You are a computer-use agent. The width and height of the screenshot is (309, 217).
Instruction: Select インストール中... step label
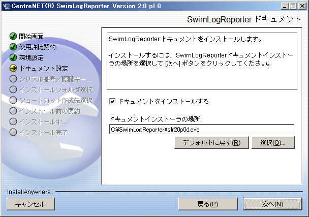[x=43, y=121]
